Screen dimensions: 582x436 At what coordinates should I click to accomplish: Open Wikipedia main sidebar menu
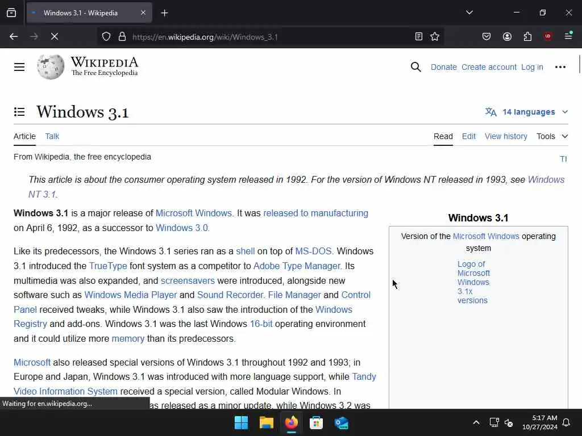click(x=19, y=67)
